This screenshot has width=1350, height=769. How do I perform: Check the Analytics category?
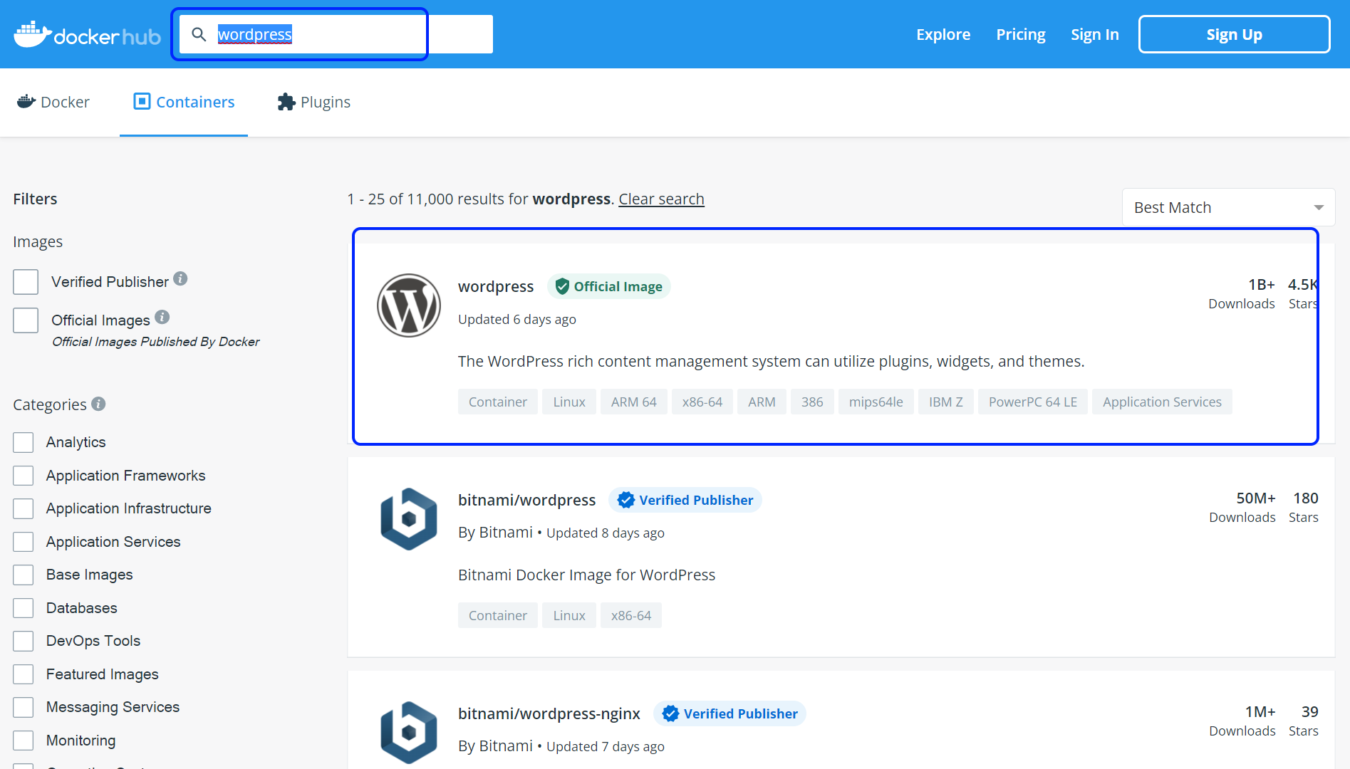coord(24,442)
